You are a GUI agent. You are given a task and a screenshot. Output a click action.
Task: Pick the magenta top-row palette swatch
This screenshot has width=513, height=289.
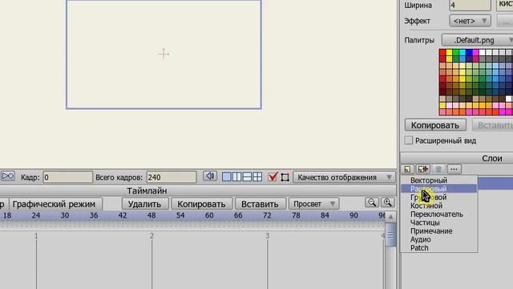coord(475,53)
